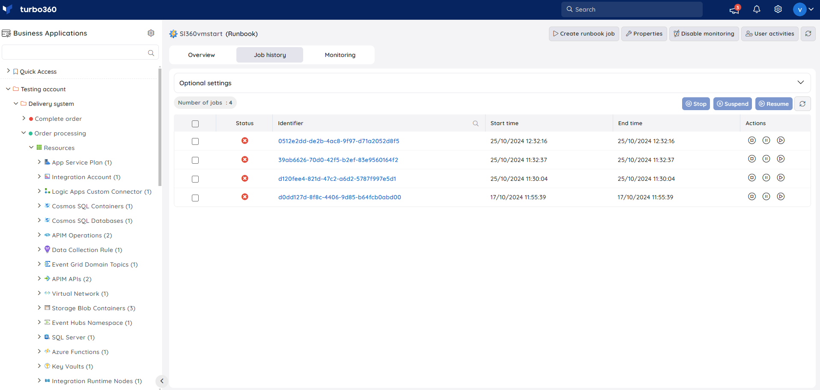This screenshot has height=390, width=820.
Task: Open job 0512e2dd-de2b-4ac8-9f97-d71a2052d8f5 link
Action: point(339,141)
